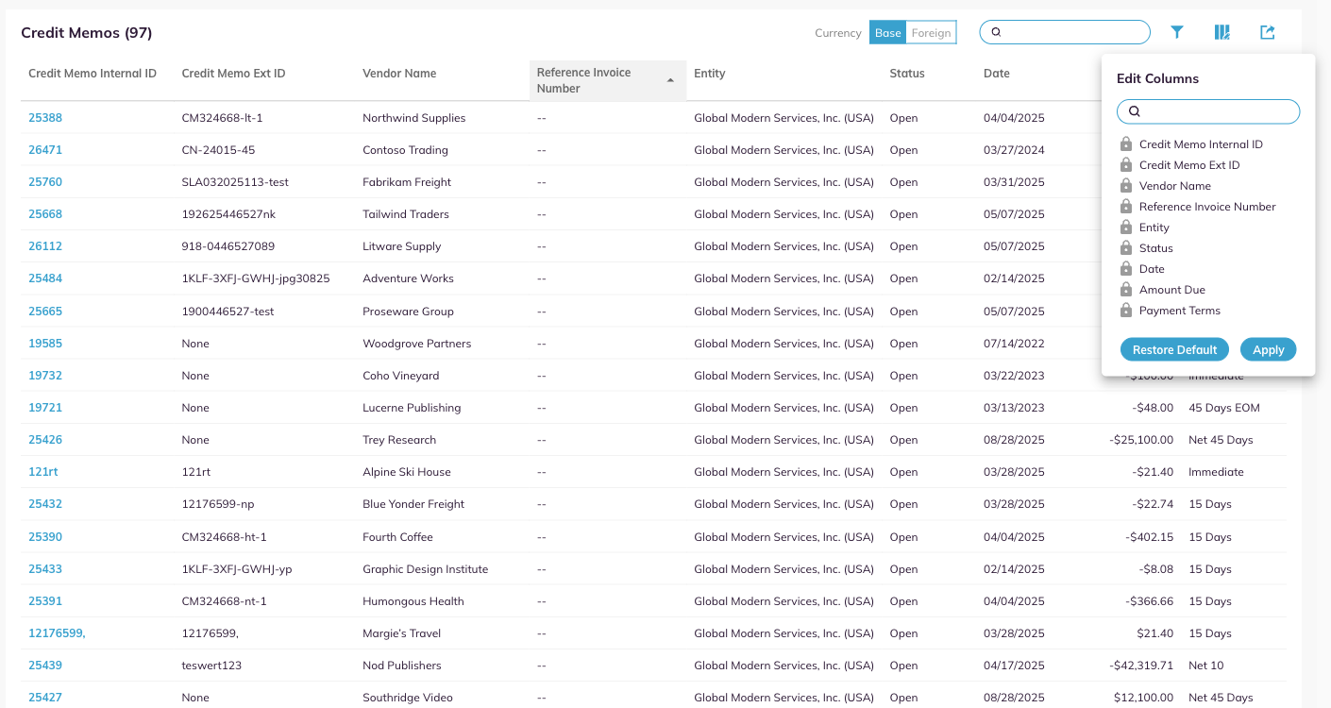This screenshot has height=708, width=1331.
Task: Click the edit columns icon
Action: pyautogui.click(x=1222, y=32)
